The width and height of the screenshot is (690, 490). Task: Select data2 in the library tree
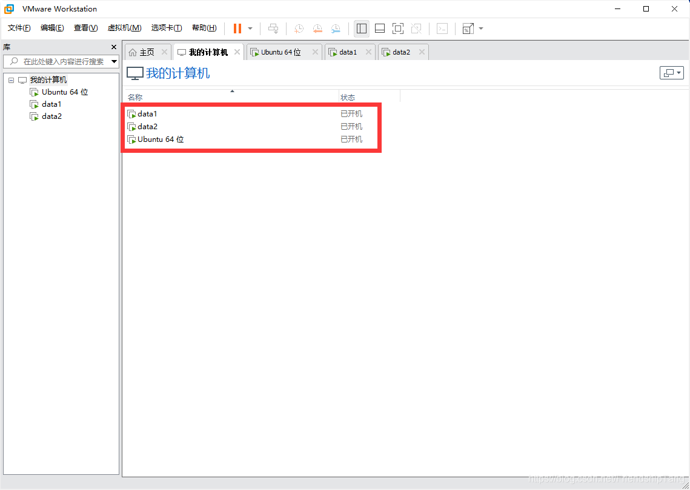51,116
